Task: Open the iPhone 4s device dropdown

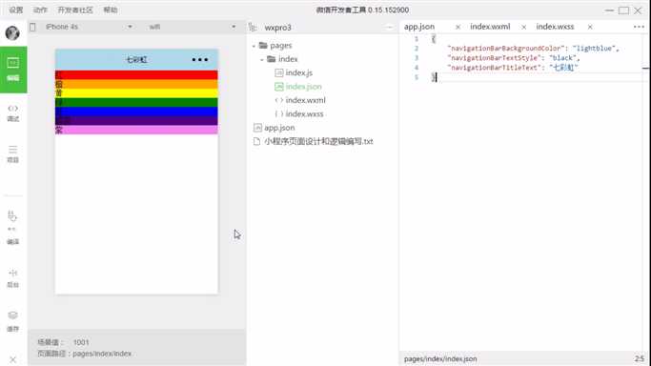Action: coord(89,27)
